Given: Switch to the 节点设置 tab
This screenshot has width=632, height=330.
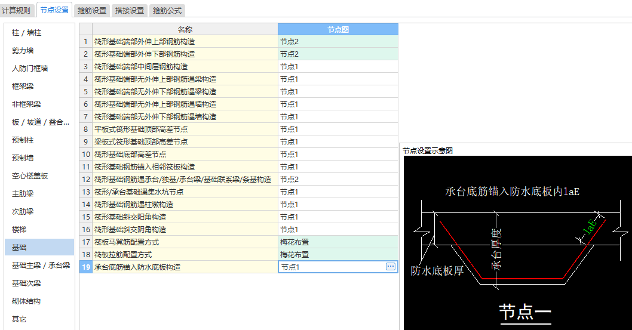Looking at the screenshot, I should tap(54, 10).
